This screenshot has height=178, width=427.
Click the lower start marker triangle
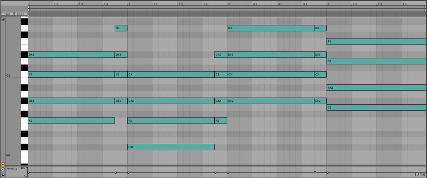pos(29,10)
